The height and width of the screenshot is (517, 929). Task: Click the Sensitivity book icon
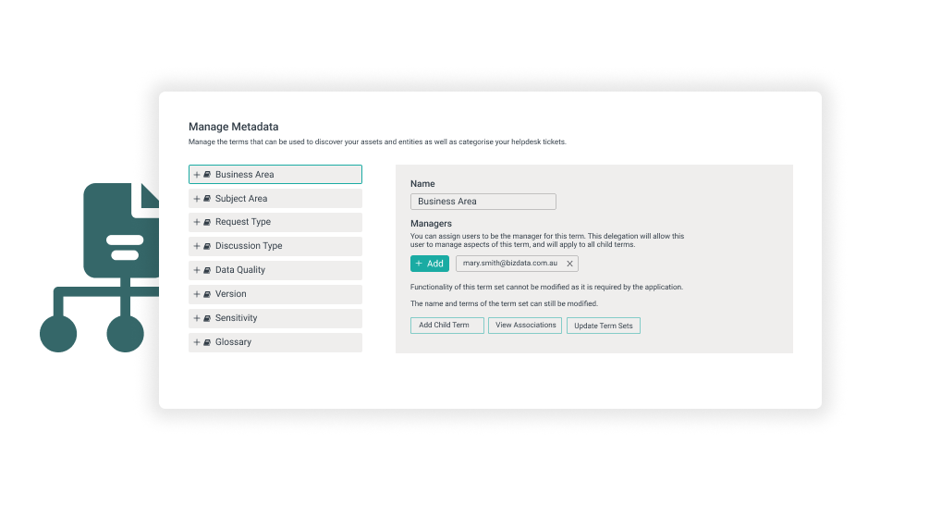[207, 318]
